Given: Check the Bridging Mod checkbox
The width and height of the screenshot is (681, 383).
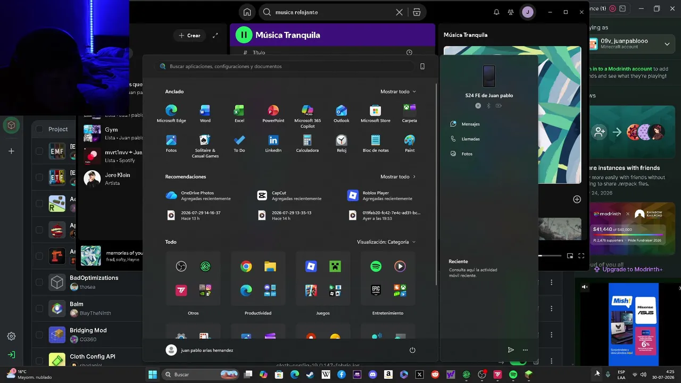Looking at the screenshot, I should tap(39, 335).
